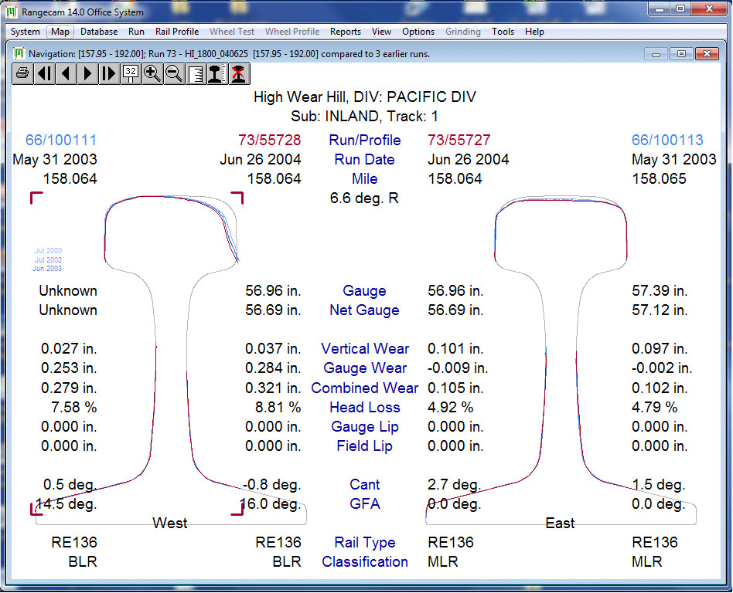Select run profile 73/55727 header

pos(459,141)
